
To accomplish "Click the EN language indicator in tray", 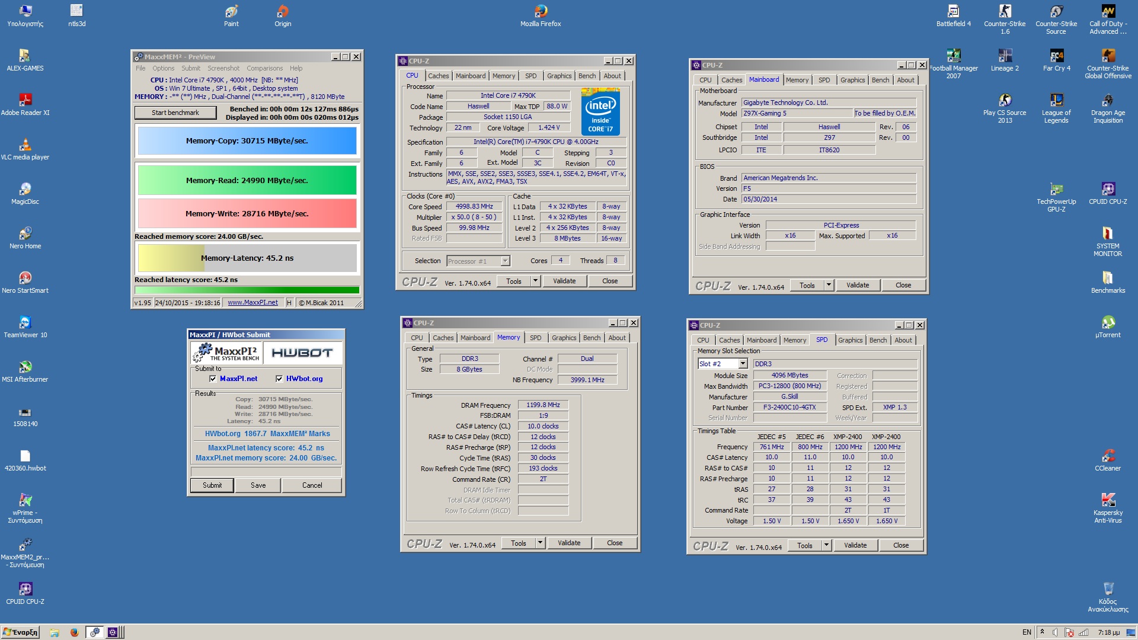I will 1027,632.
